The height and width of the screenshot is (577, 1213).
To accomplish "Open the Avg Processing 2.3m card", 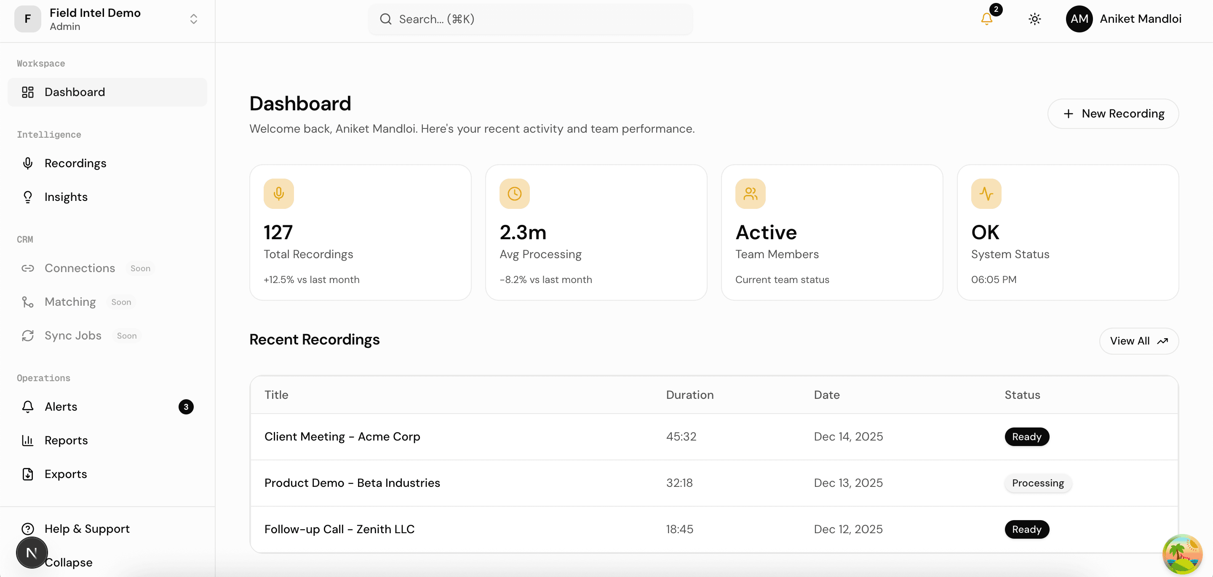I will pyautogui.click(x=596, y=232).
